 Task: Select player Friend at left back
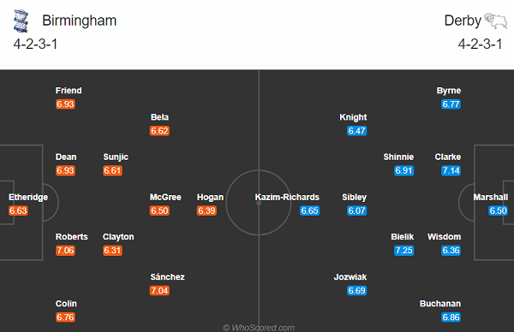coord(69,91)
